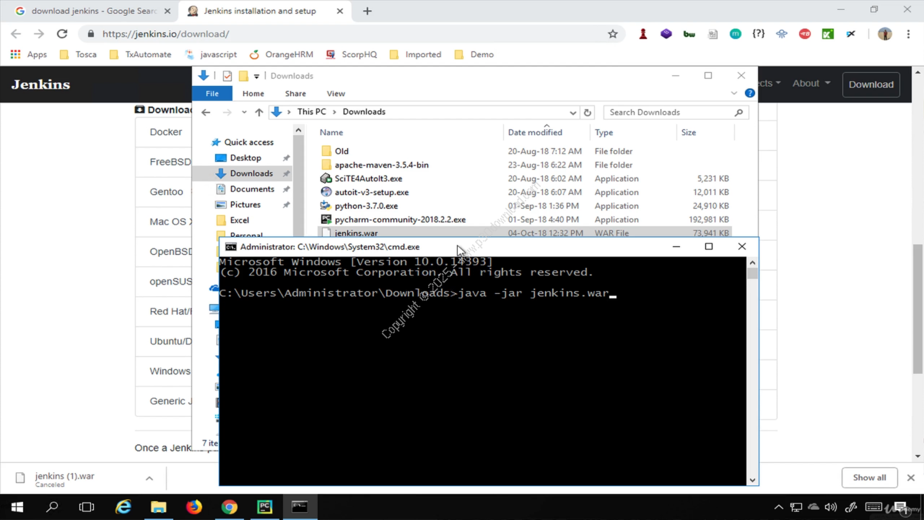Open Explorer help icon
This screenshot has width=924, height=520.
(749, 93)
